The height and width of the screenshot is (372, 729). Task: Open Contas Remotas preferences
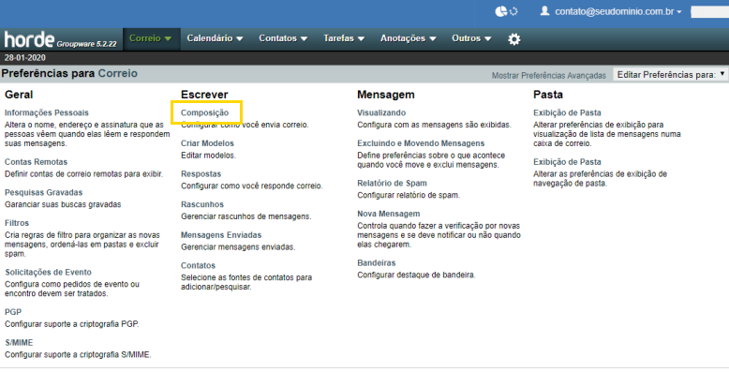tap(36, 162)
